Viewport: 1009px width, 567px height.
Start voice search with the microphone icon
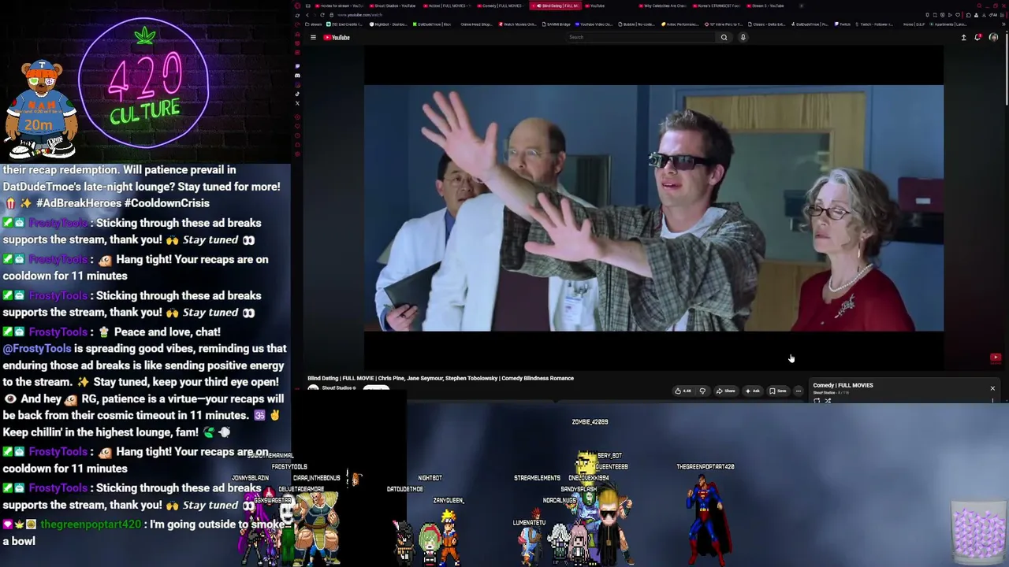click(743, 37)
